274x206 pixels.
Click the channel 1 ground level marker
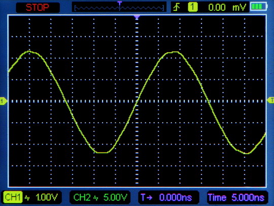[x=4, y=101]
